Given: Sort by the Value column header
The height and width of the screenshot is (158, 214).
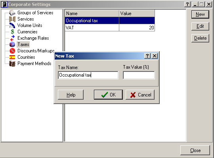Looking at the screenshot, I should (137, 13).
